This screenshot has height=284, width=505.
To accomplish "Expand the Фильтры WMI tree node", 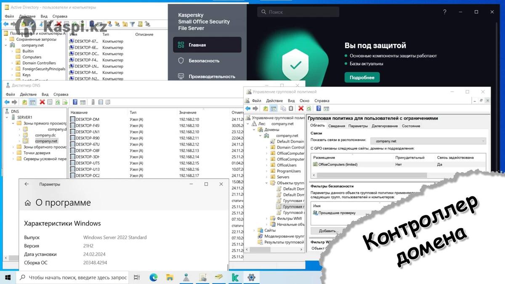I will coord(267,218).
